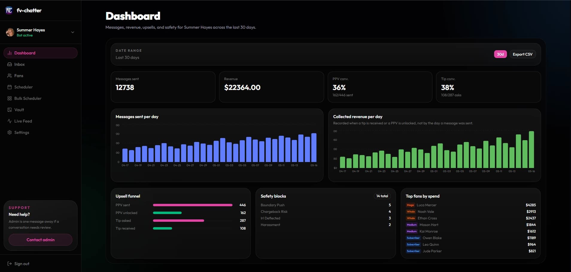571x272 pixels.
Task: Click the Medium badge next to Mason Hart
Action: 412,225
